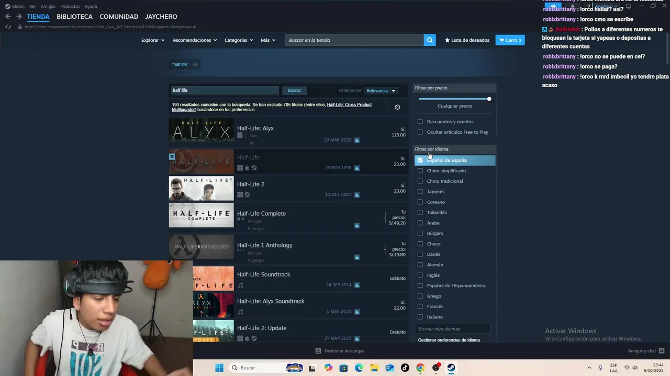Open the Productos menu
This screenshot has height=376, width=670.
pyautogui.click(x=70, y=6)
